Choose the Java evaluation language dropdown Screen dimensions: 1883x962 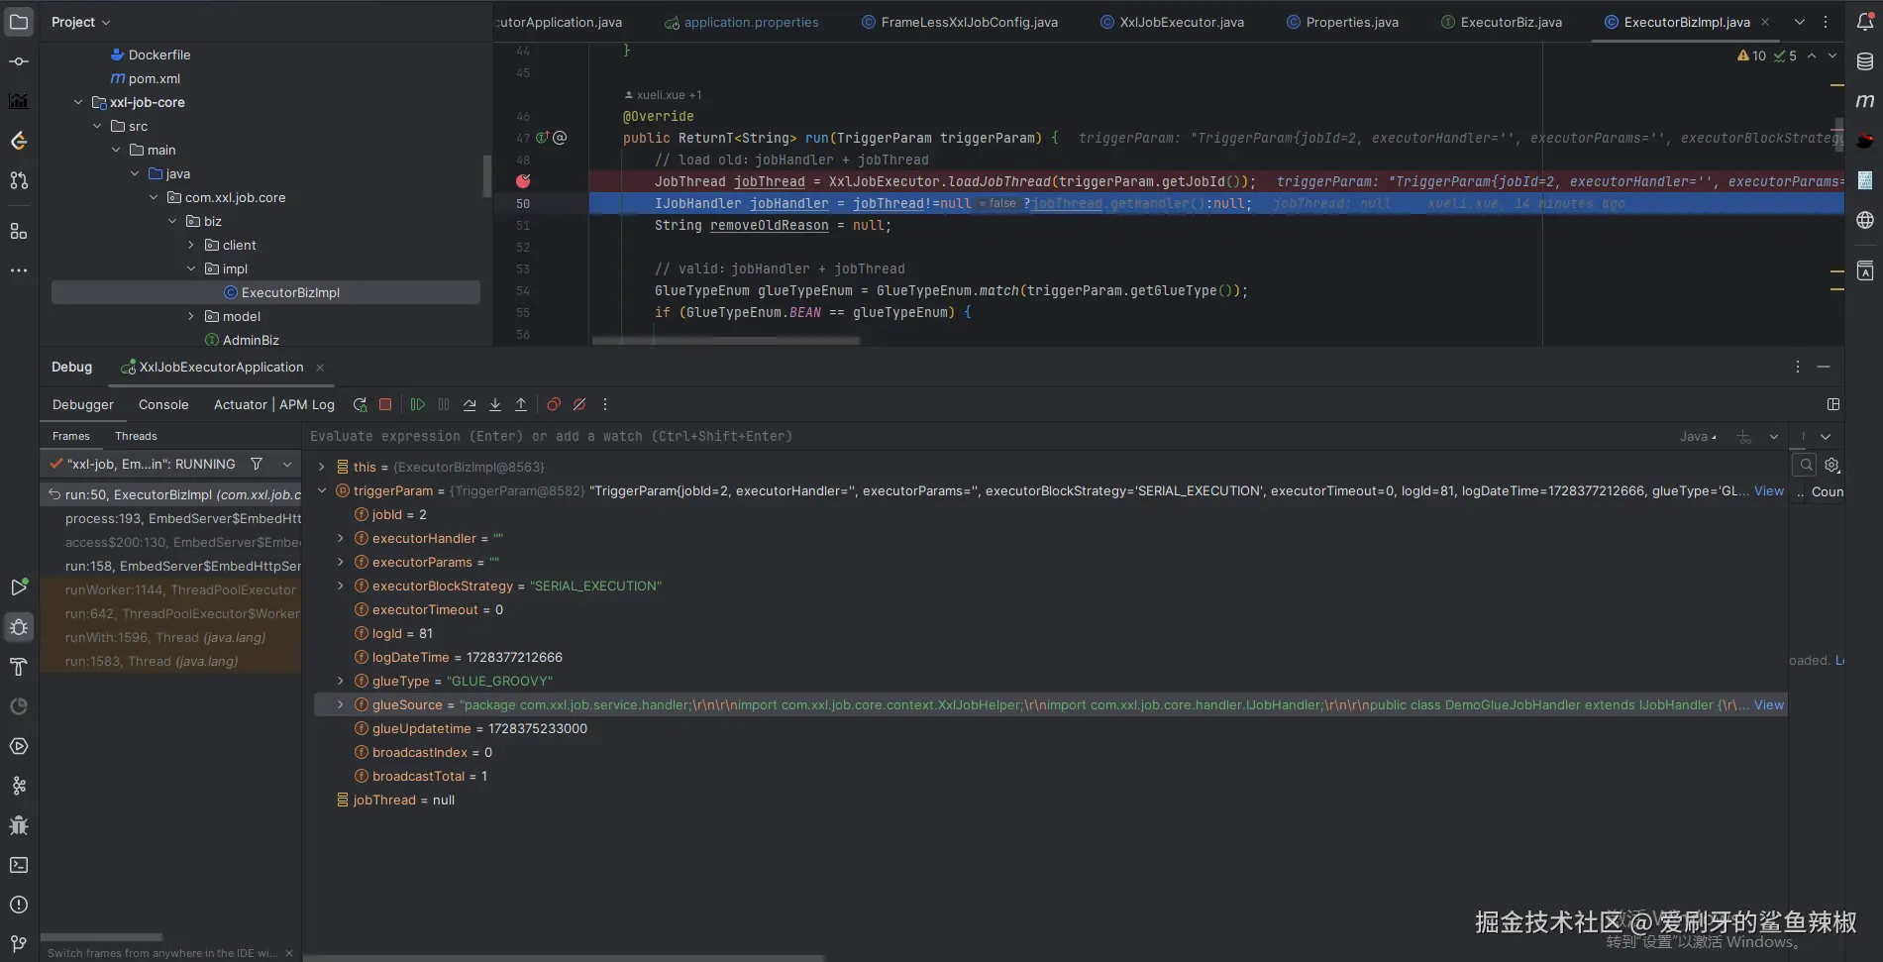click(x=1698, y=437)
